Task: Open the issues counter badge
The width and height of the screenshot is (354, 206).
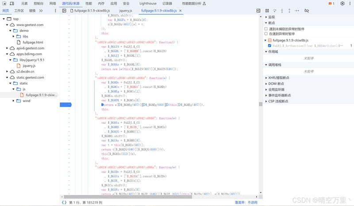Action: coord(331,4)
